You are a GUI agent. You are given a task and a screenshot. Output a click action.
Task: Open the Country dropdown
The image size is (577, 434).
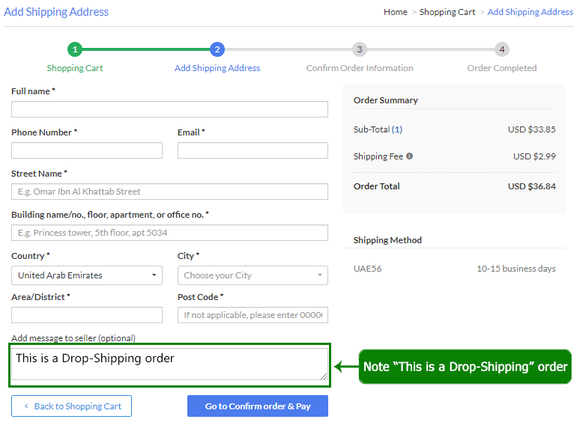87,275
